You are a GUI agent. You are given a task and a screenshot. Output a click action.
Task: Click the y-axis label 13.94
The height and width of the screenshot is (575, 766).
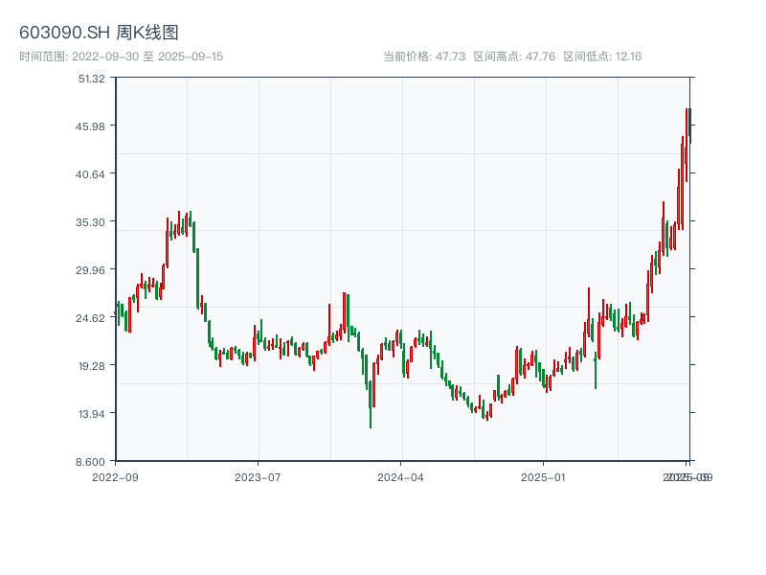click(91, 414)
